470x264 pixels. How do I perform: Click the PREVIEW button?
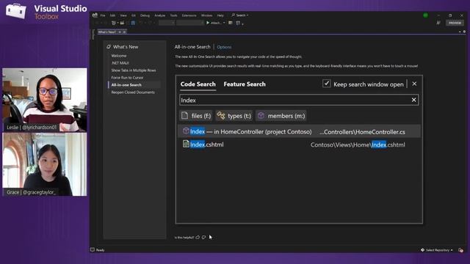pyautogui.click(x=455, y=23)
